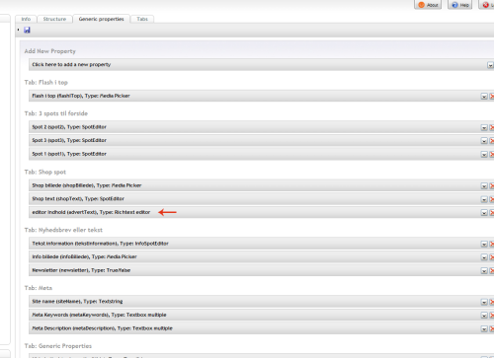The width and height of the screenshot is (494, 358).
Task: Expand the Site name property arrow
Action: pyautogui.click(x=484, y=302)
